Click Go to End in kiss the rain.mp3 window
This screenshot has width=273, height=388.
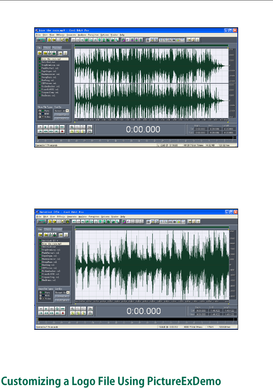click(56, 132)
